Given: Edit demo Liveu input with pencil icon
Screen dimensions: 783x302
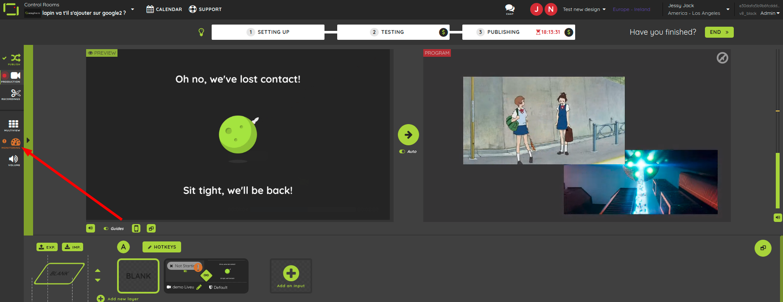Looking at the screenshot, I should pyautogui.click(x=199, y=287).
